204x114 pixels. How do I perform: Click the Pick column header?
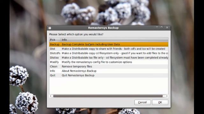point(55,40)
